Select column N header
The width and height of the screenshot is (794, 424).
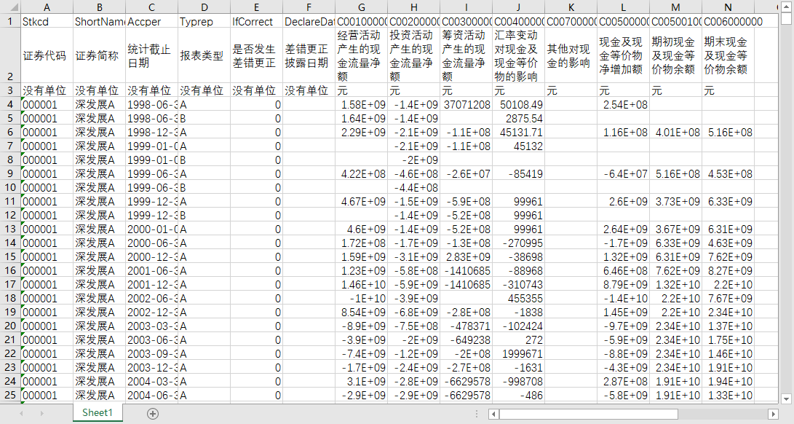(728, 7)
